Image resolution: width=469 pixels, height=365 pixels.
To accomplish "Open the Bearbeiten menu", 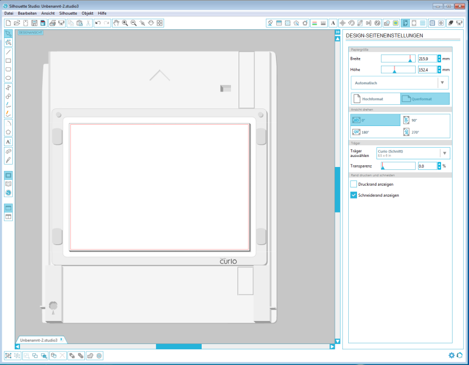I will tap(27, 13).
